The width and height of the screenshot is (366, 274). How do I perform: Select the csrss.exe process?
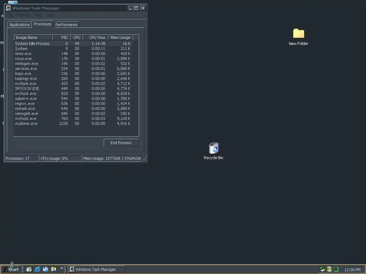[73, 59]
